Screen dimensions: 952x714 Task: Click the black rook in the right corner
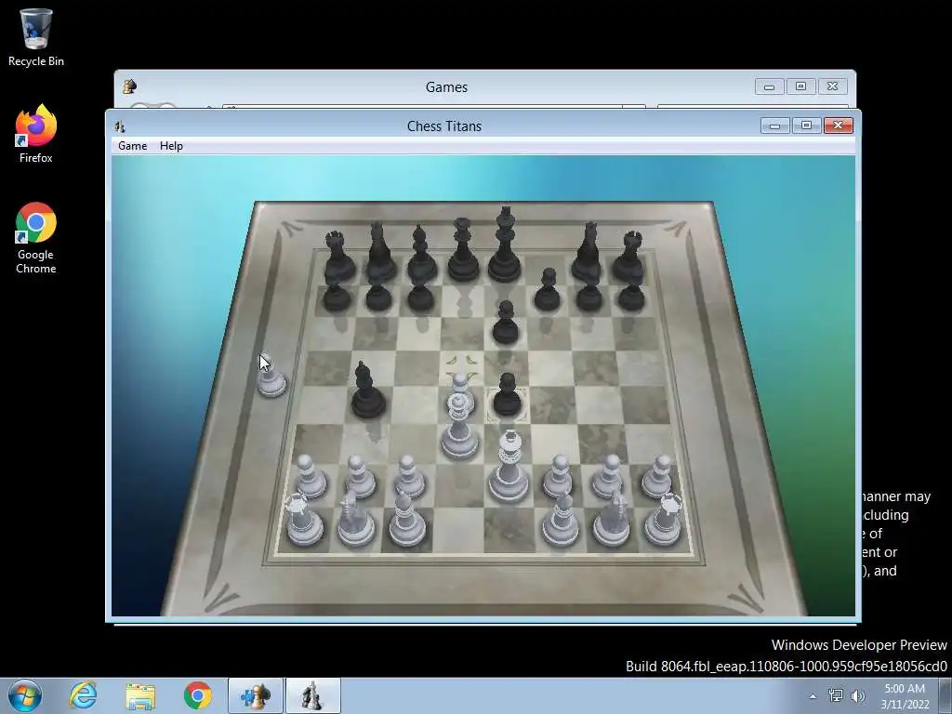(x=628, y=257)
